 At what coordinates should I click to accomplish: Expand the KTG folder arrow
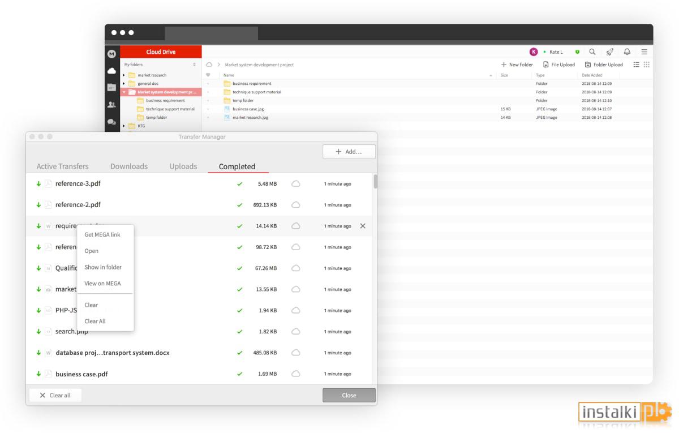[124, 126]
